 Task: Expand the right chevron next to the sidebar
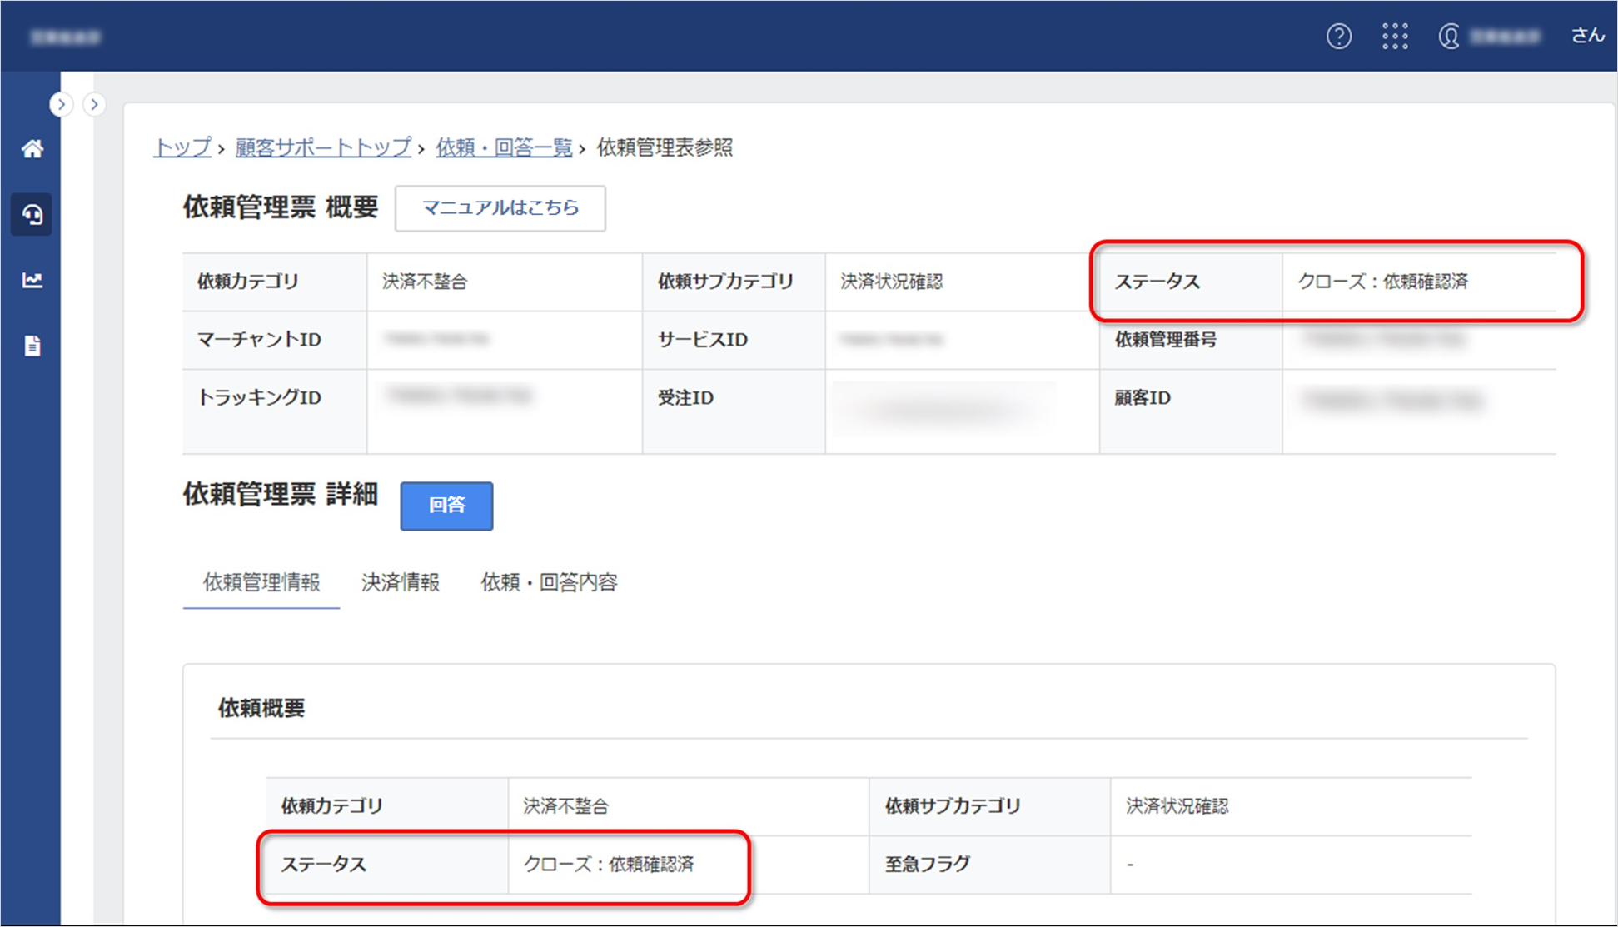pyautogui.click(x=94, y=104)
